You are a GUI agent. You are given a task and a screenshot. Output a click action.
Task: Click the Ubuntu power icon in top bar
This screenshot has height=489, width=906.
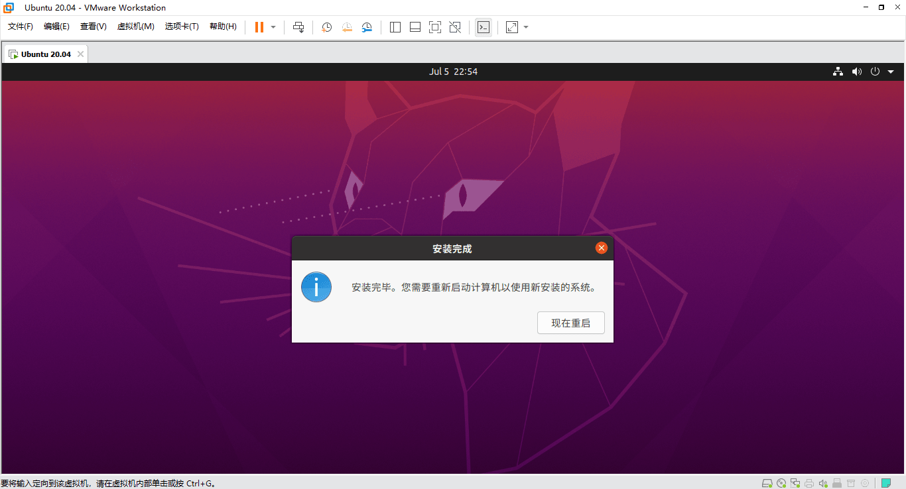coord(875,72)
